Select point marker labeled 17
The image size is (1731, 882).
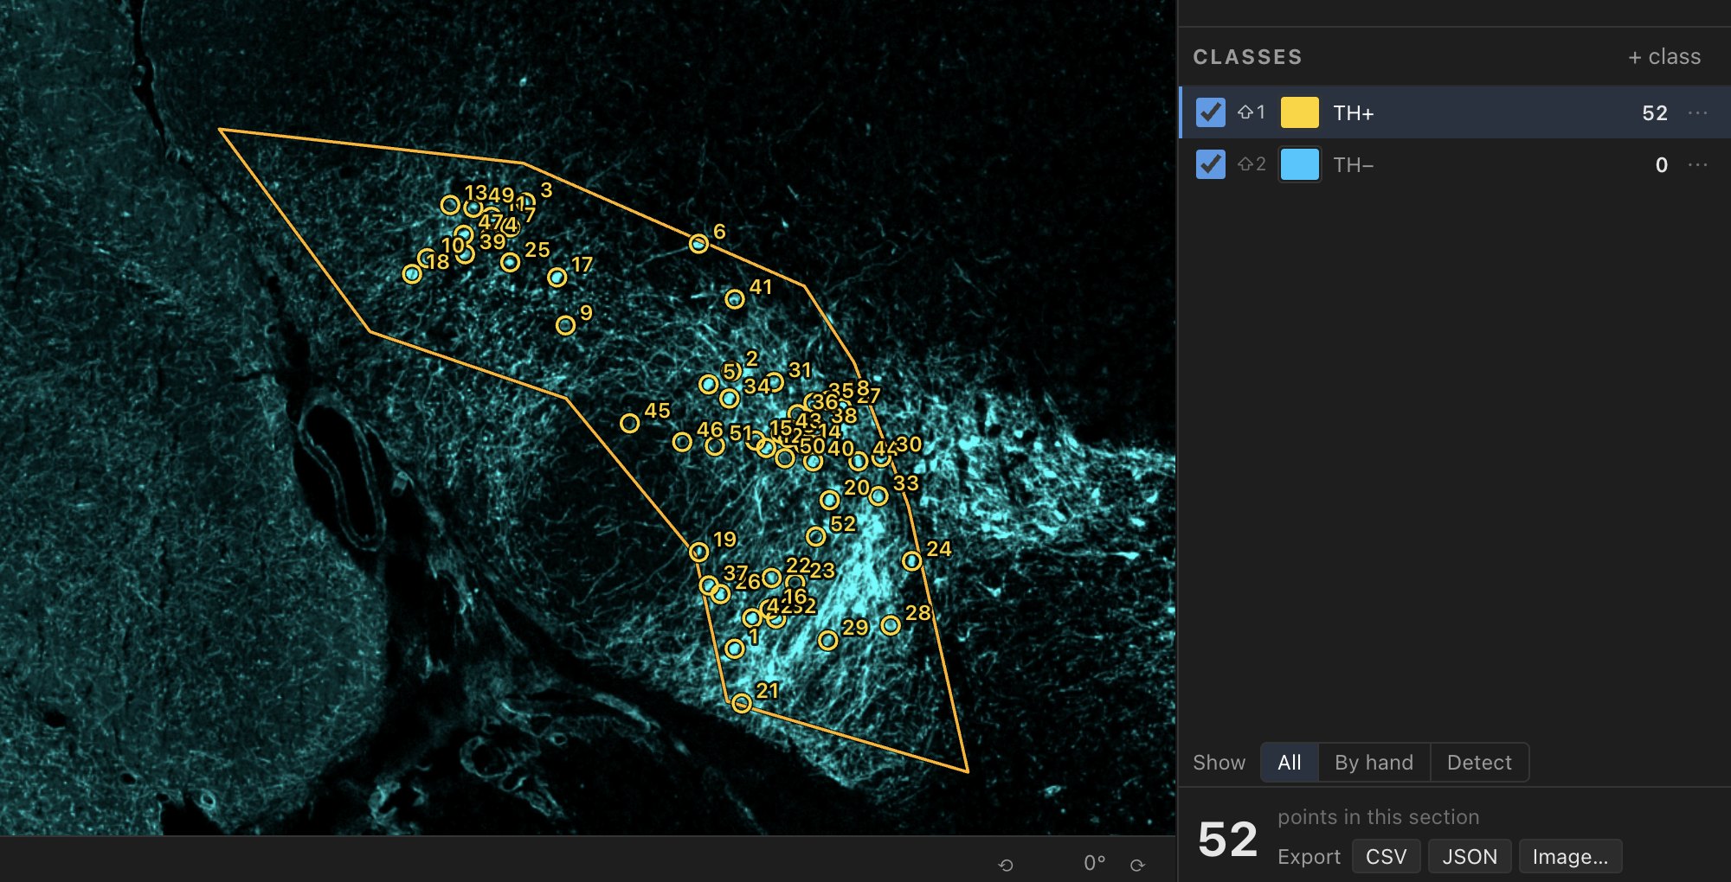click(557, 277)
